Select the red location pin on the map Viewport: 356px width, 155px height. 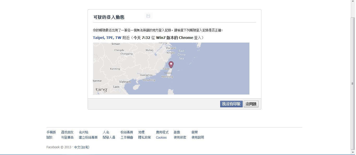pyautogui.click(x=171, y=65)
